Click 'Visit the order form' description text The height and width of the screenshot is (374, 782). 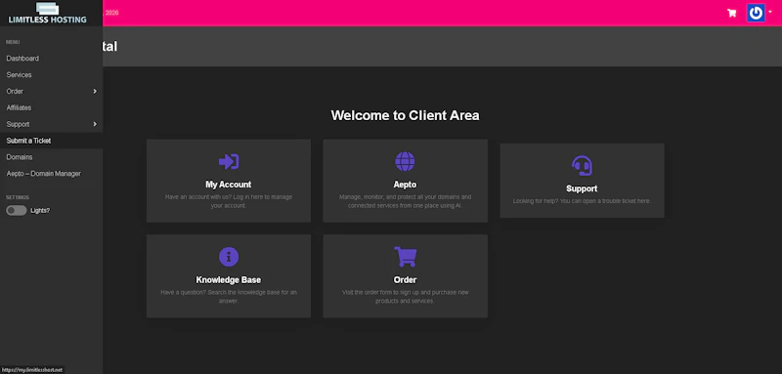click(405, 296)
